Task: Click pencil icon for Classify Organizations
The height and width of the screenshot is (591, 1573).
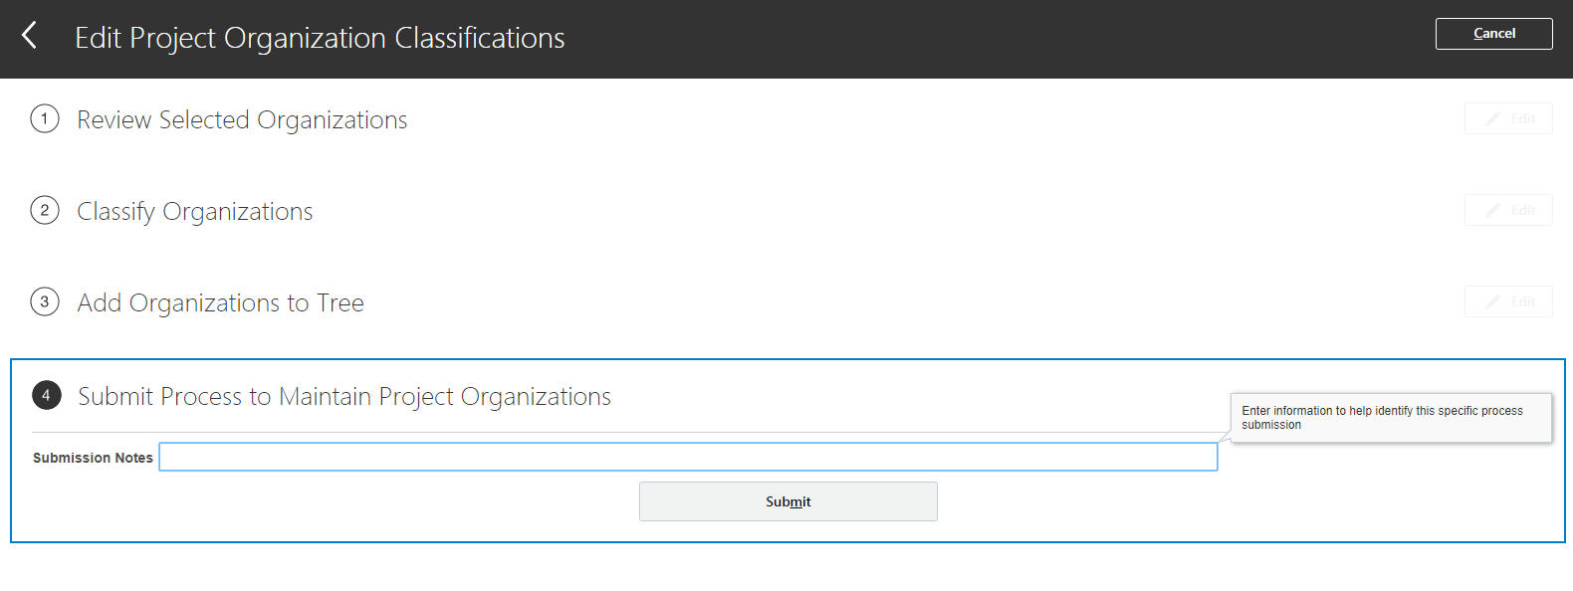Action: pos(1492,210)
